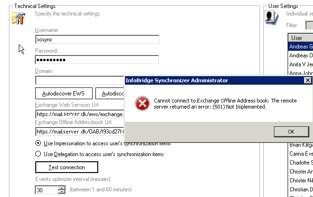The width and height of the screenshot is (313, 197).
Task: Click the Exchange Web Services Url field
Action: pos(79,114)
